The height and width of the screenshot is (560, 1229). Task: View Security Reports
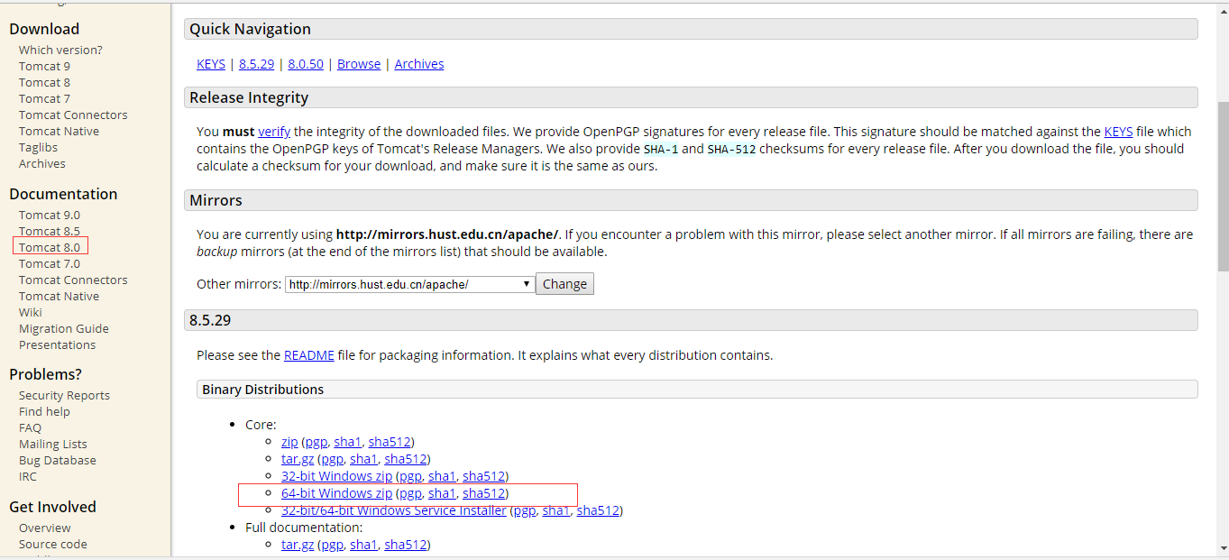click(64, 395)
